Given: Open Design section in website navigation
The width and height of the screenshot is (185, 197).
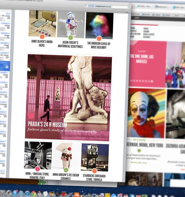Looking at the screenshot, I should [133, 28].
